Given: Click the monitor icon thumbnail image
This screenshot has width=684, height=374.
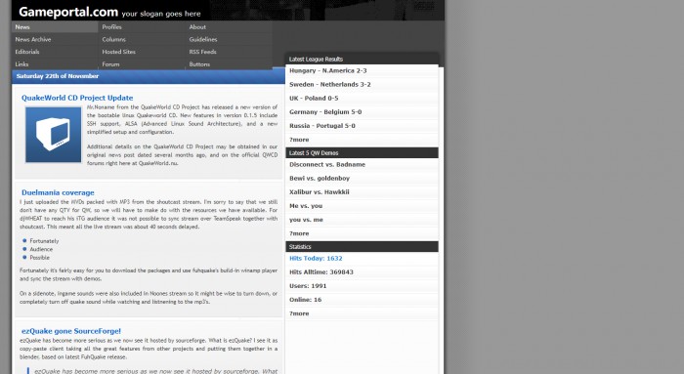Looking at the screenshot, I should point(53,135).
